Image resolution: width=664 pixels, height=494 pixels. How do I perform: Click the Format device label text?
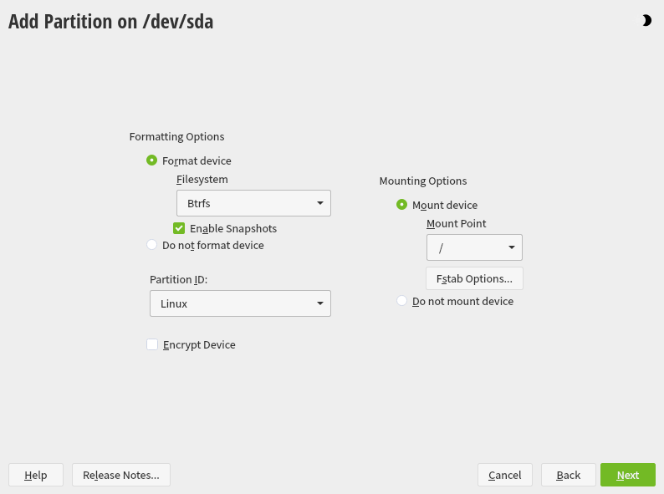(x=197, y=160)
